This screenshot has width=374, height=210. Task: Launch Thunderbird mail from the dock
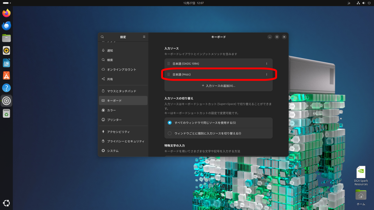(x=7, y=26)
